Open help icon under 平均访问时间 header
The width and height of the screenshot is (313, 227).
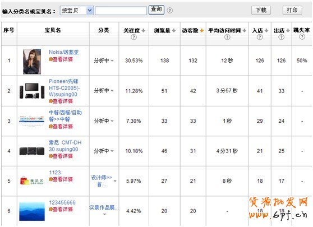click(227, 37)
